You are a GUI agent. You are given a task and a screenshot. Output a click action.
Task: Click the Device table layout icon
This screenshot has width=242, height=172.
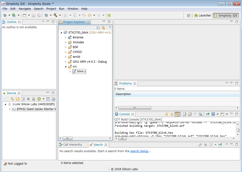(x=48, y=99)
